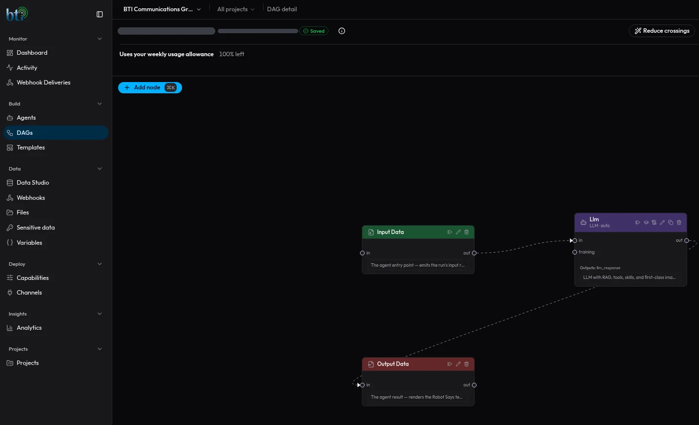699x425 pixels.
Task: Open the scroll log icon on Llm node
Action: [654, 222]
